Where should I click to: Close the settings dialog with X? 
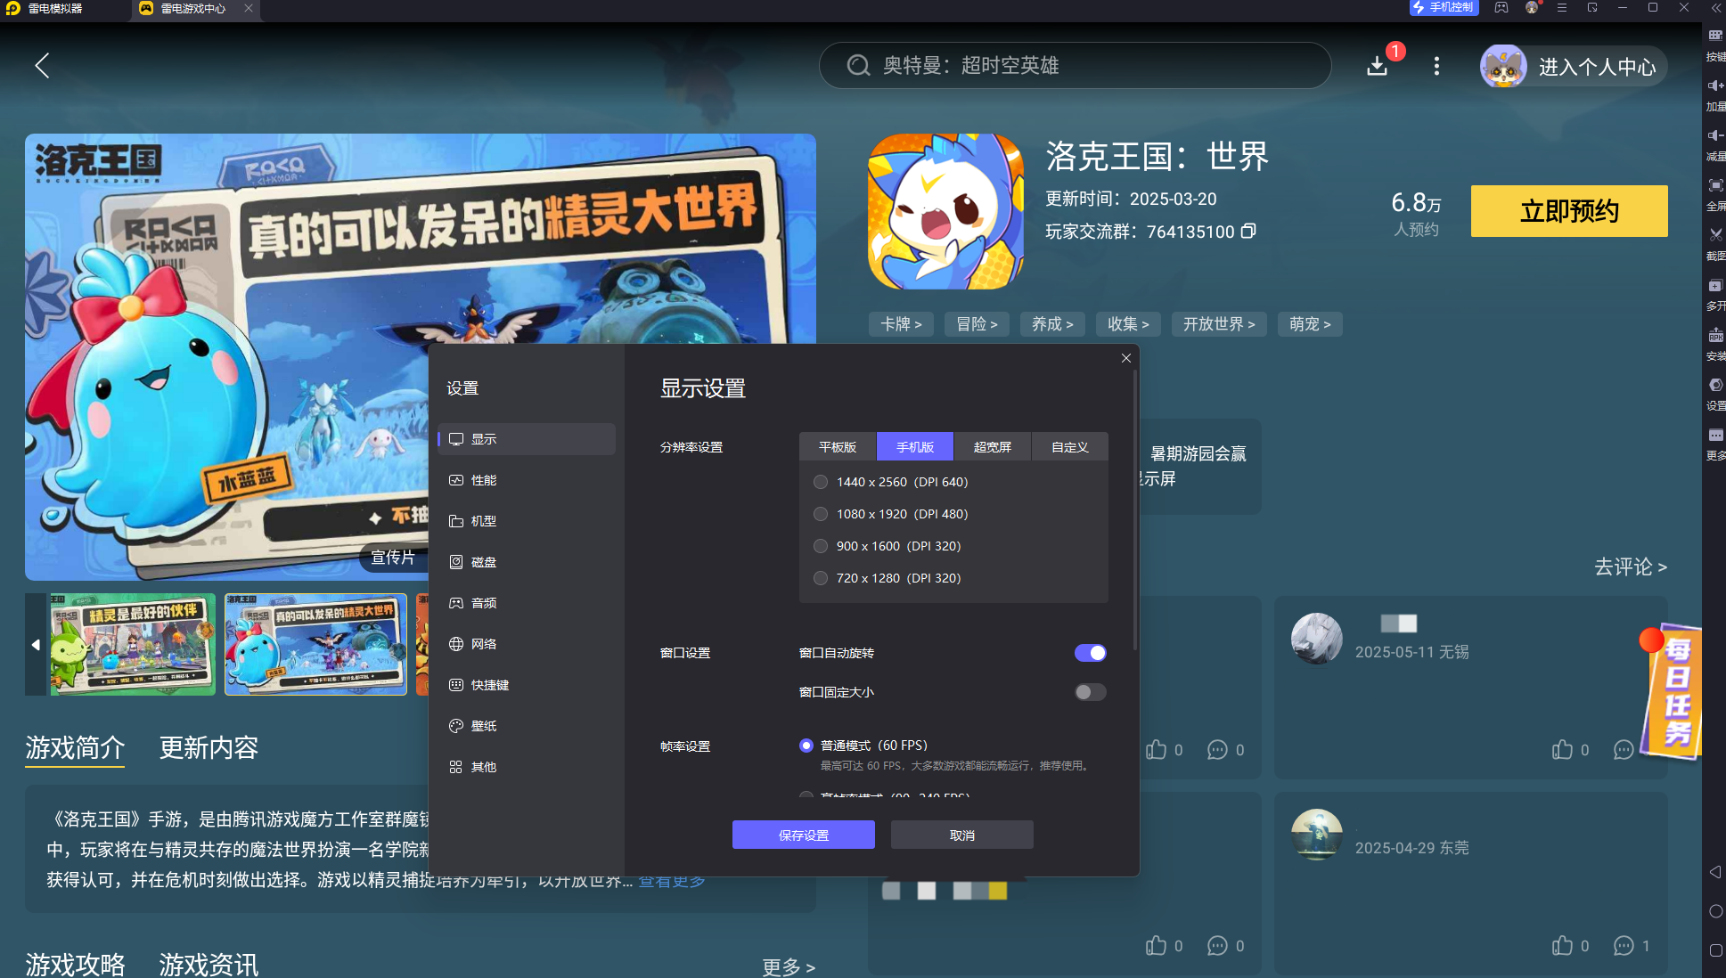1126,358
